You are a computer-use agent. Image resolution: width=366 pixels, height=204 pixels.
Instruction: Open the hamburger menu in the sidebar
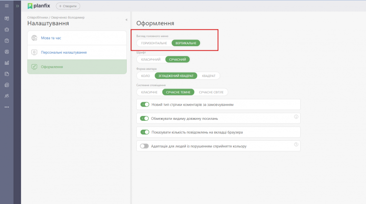7,6
